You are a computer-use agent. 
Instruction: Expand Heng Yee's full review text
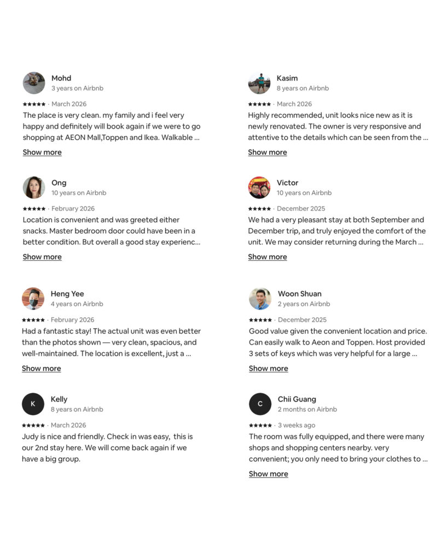pos(42,369)
